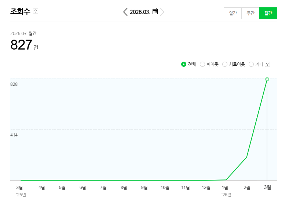This screenshot has height=200, width=289.
Task: Switch to the 월간 monthly tab
Action: [x=268, y=13]
